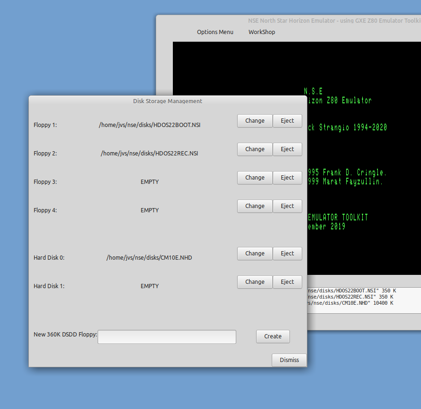Click the HDOS22BOOT.NSI path text
Screen dimensions: 421x409
click(x=150, y=125)
